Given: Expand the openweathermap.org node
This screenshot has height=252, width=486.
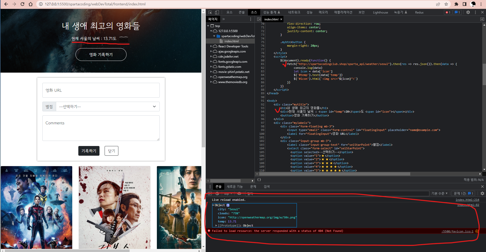Looking at the screenshot, I should tap(211, 77).
